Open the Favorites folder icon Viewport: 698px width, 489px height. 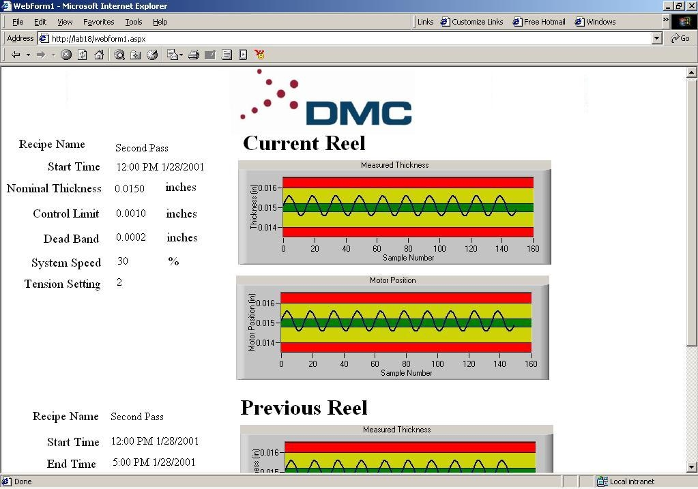(135, 55)
